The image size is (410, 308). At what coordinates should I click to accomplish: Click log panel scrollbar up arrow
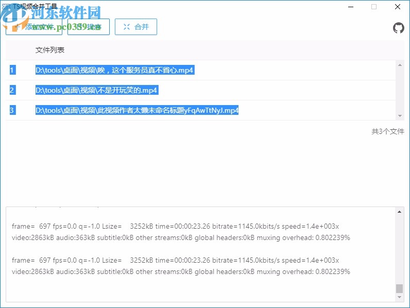tap(399, 212)
